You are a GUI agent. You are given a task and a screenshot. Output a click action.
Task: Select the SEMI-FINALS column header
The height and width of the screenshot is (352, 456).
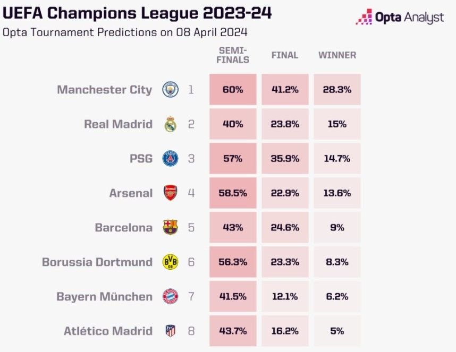click(233, 55)
